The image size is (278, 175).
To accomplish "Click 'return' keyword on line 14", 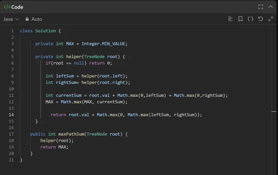I will point(58,115).
